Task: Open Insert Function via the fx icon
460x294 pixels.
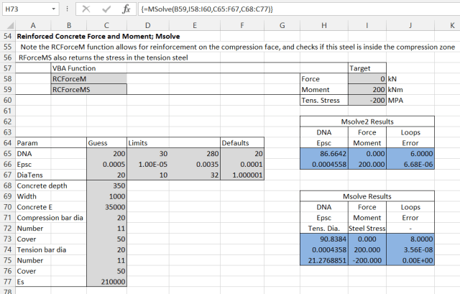Action: [126, 9]
